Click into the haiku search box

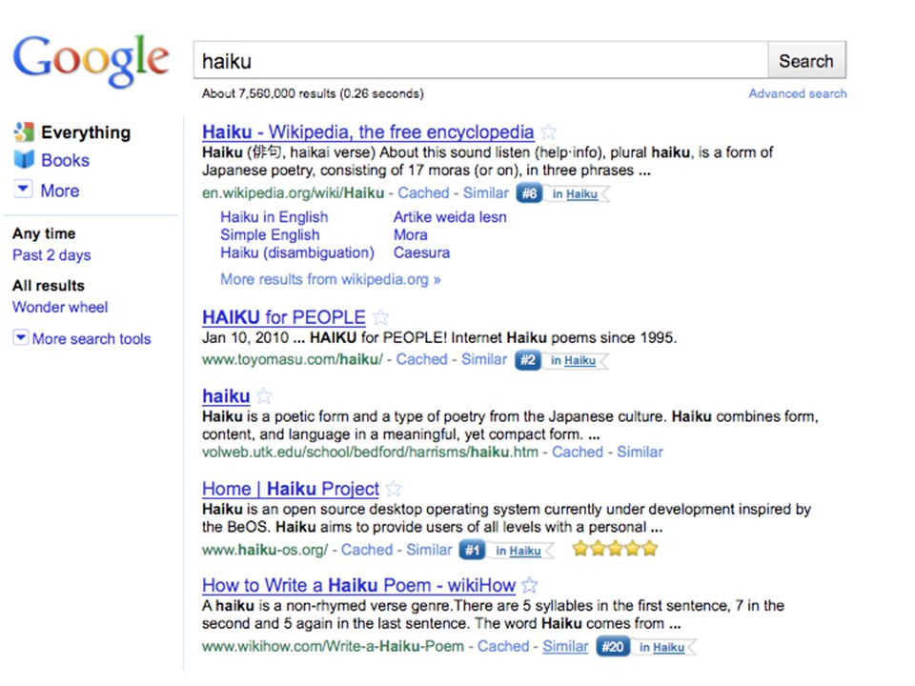pyautogui.click(x=480, y=60)
